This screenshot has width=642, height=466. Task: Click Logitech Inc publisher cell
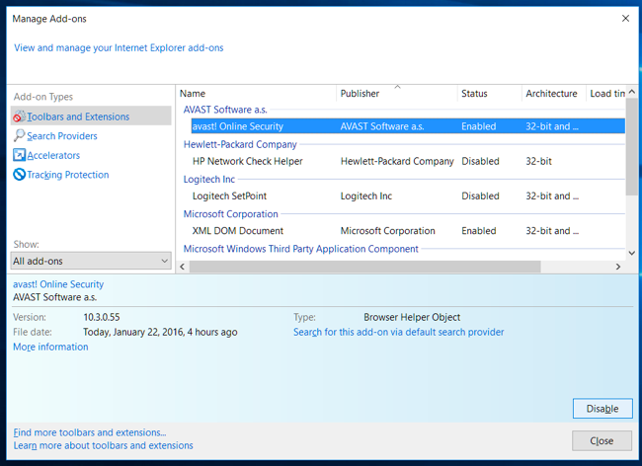(366, 195)
